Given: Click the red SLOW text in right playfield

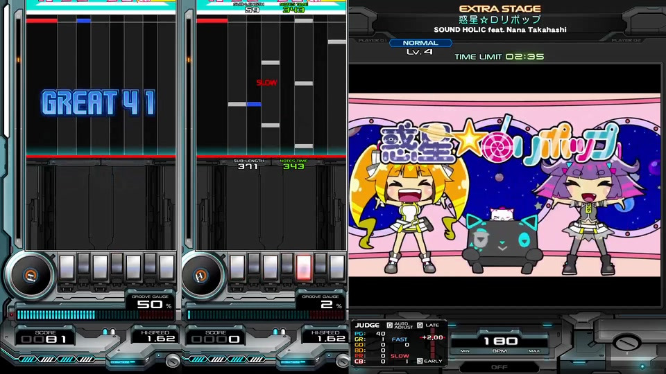Looking at the screenshot, I should (266, 82).
